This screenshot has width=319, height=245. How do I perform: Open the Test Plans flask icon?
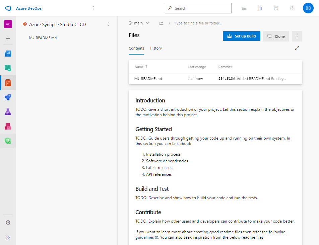pos(8,112)
